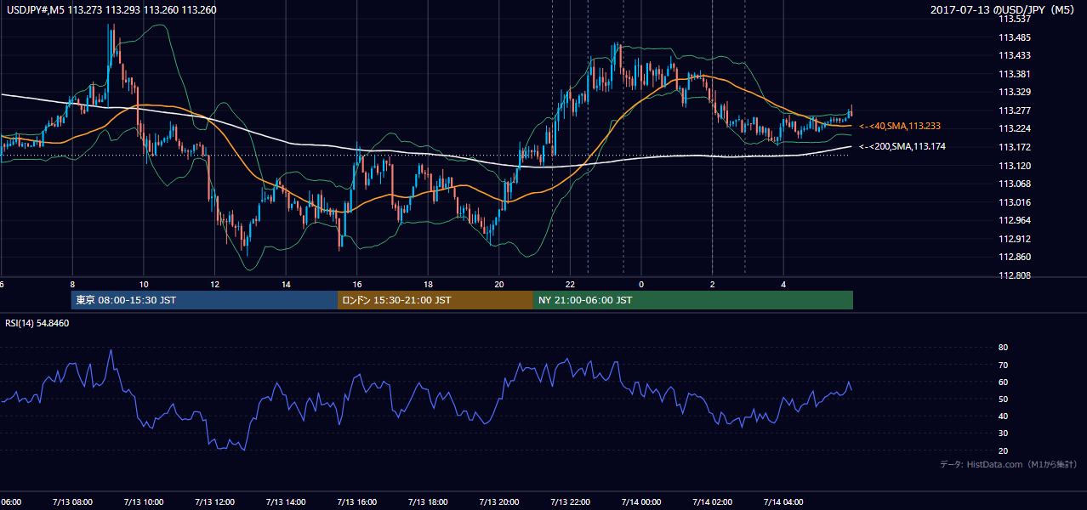Click the RSI scale value 80
Viewport: 1087px width, 510px height.
point(1003,348)
